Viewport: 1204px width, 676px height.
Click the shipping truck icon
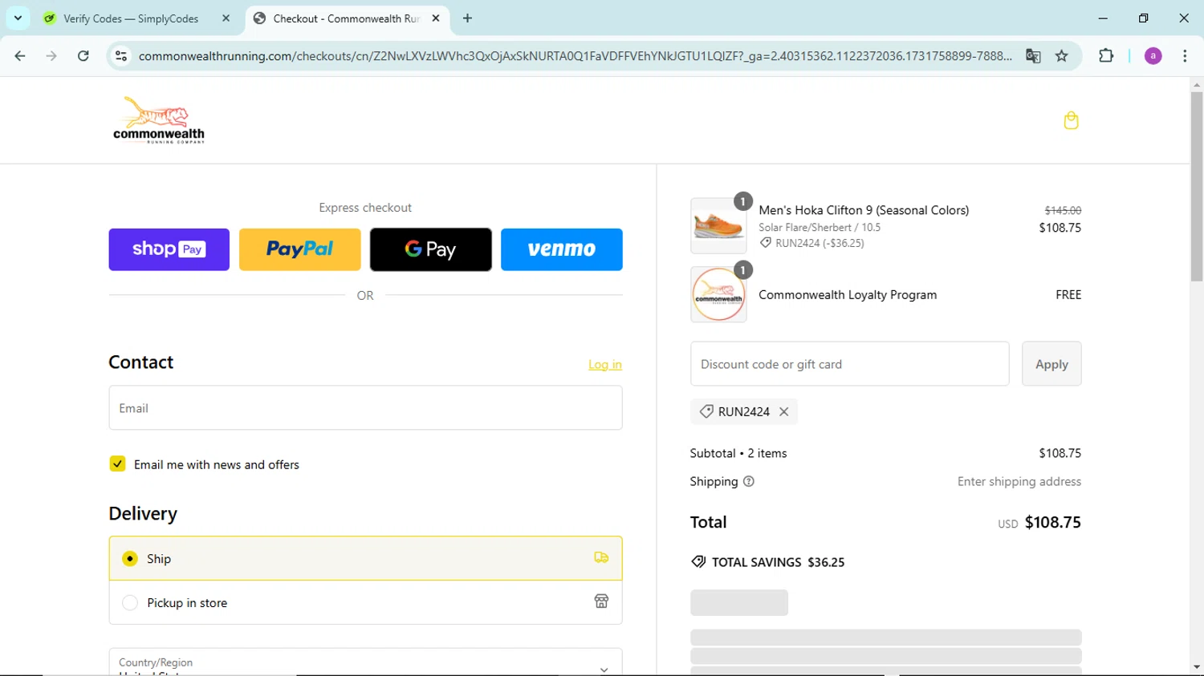pyautogui.click(x=601, y=557)
